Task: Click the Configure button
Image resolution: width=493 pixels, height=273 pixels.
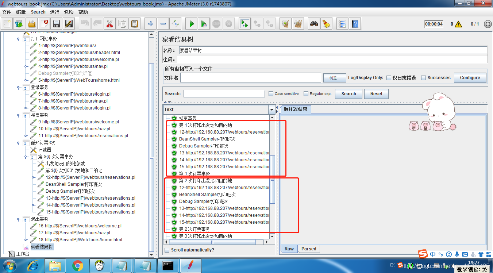Action: (470, 78)
